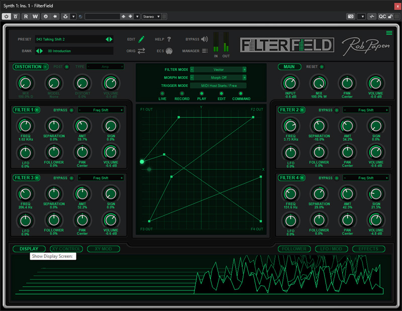The image size is (402, 311).
Task: Open Trigger Mode MIDI Host Starts dropdown
Action: (x=218, y=85)
